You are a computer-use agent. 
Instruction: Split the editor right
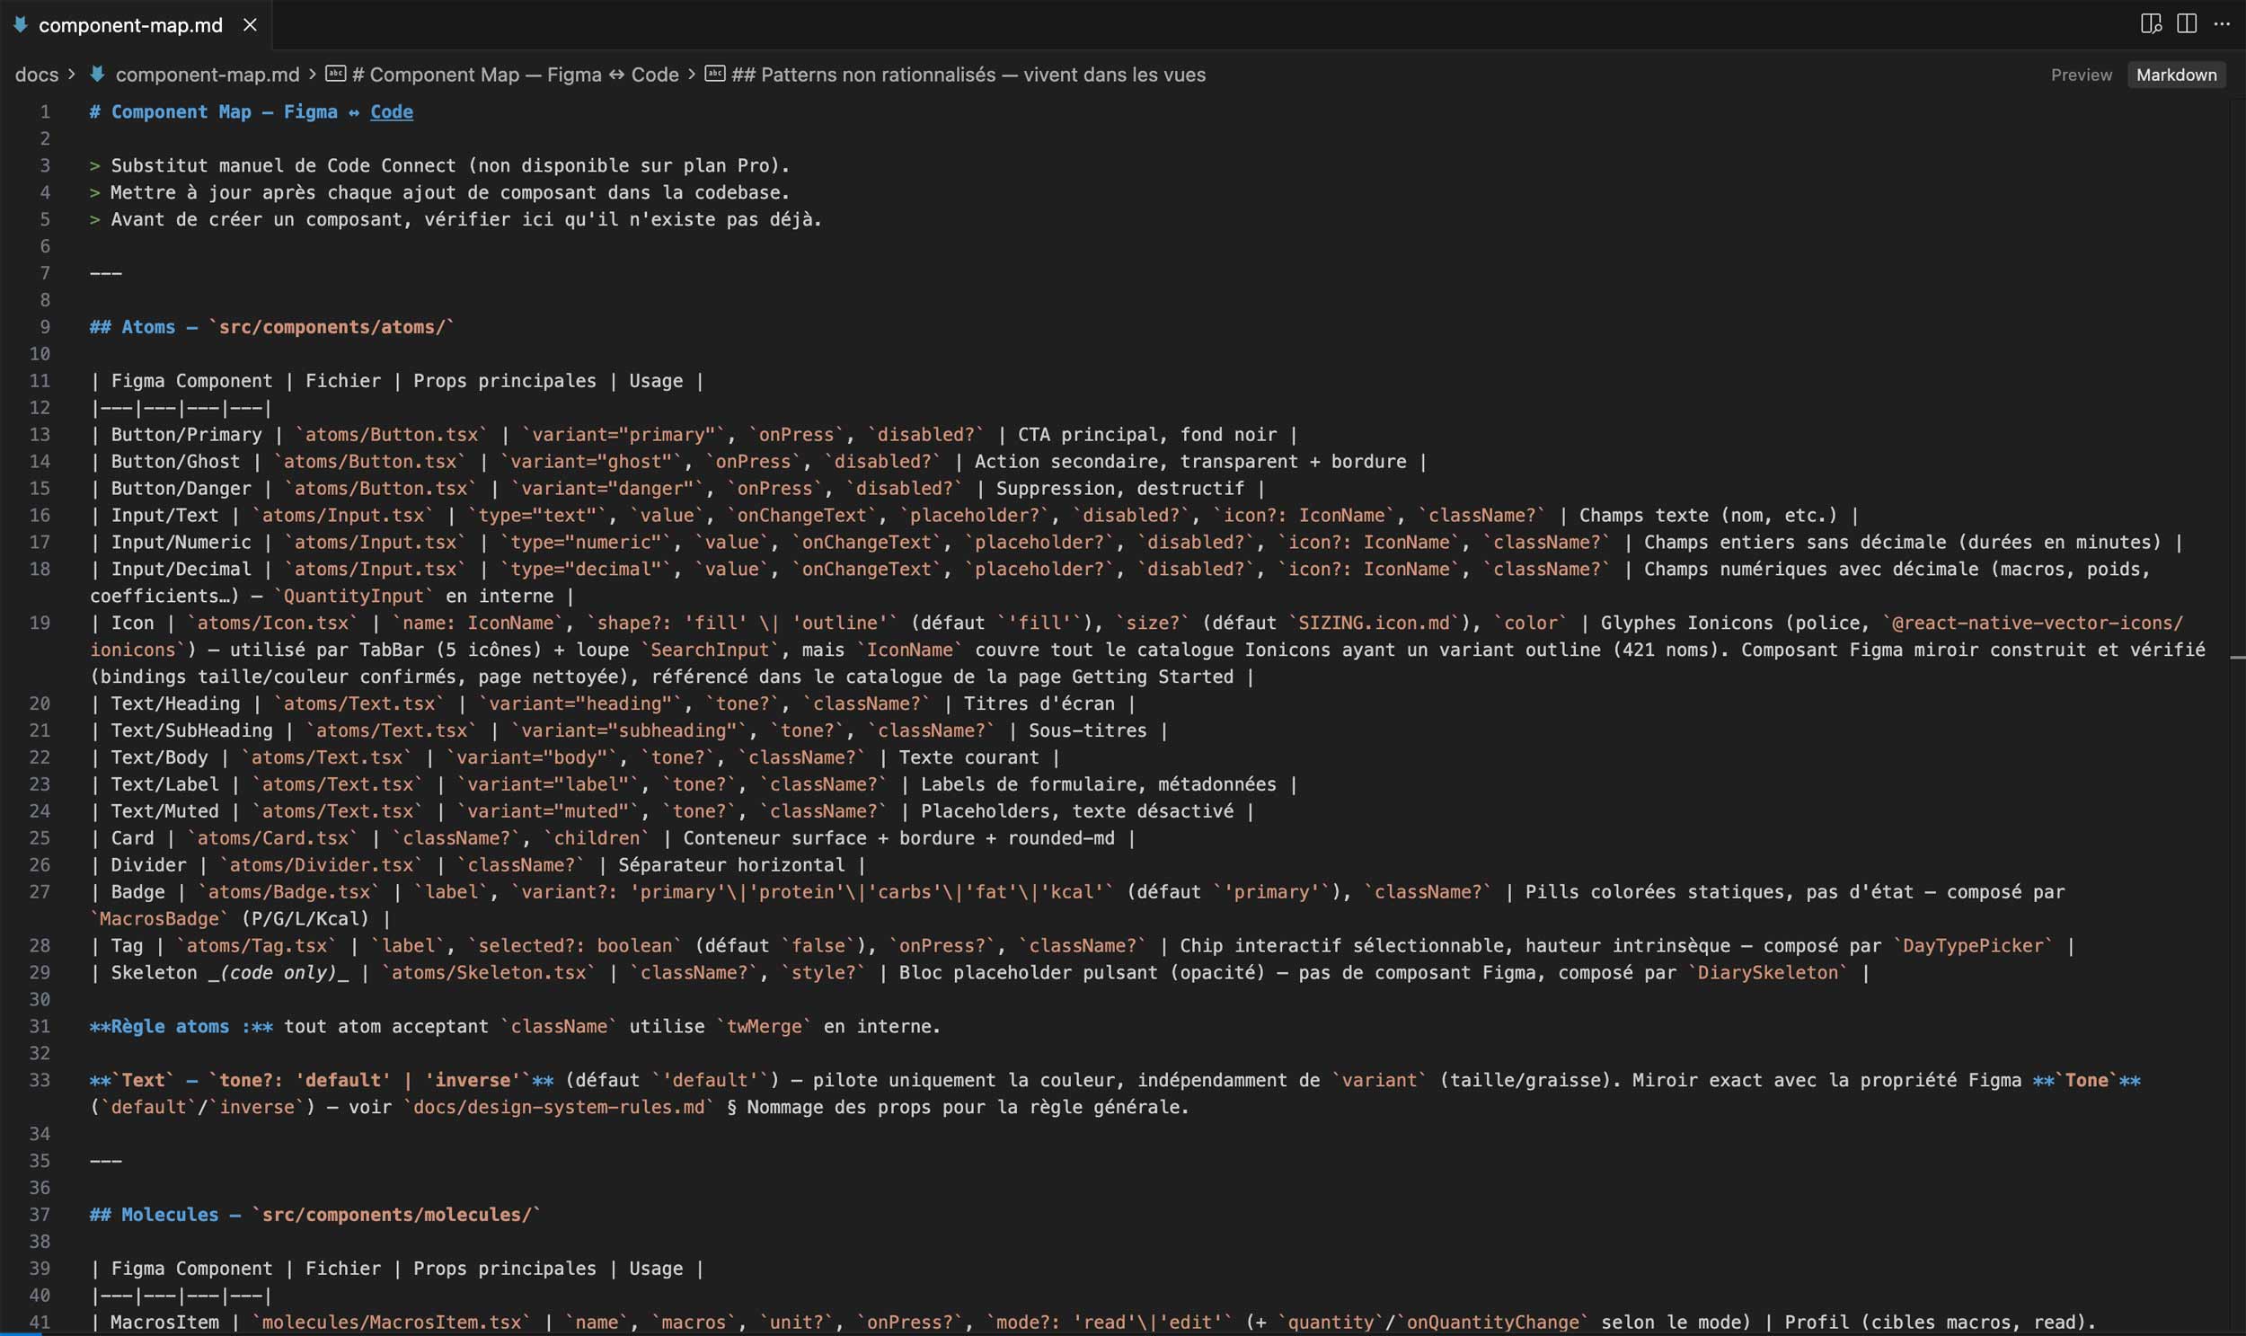pyautogui.click(x=2187, y=24)
